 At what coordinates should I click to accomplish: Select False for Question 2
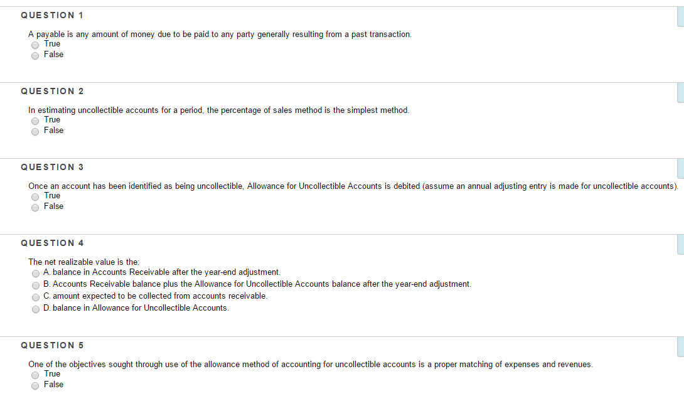coord(35,131)
